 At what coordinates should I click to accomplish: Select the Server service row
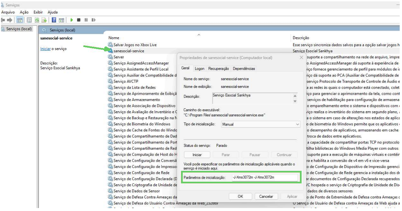tap(119, 57)
